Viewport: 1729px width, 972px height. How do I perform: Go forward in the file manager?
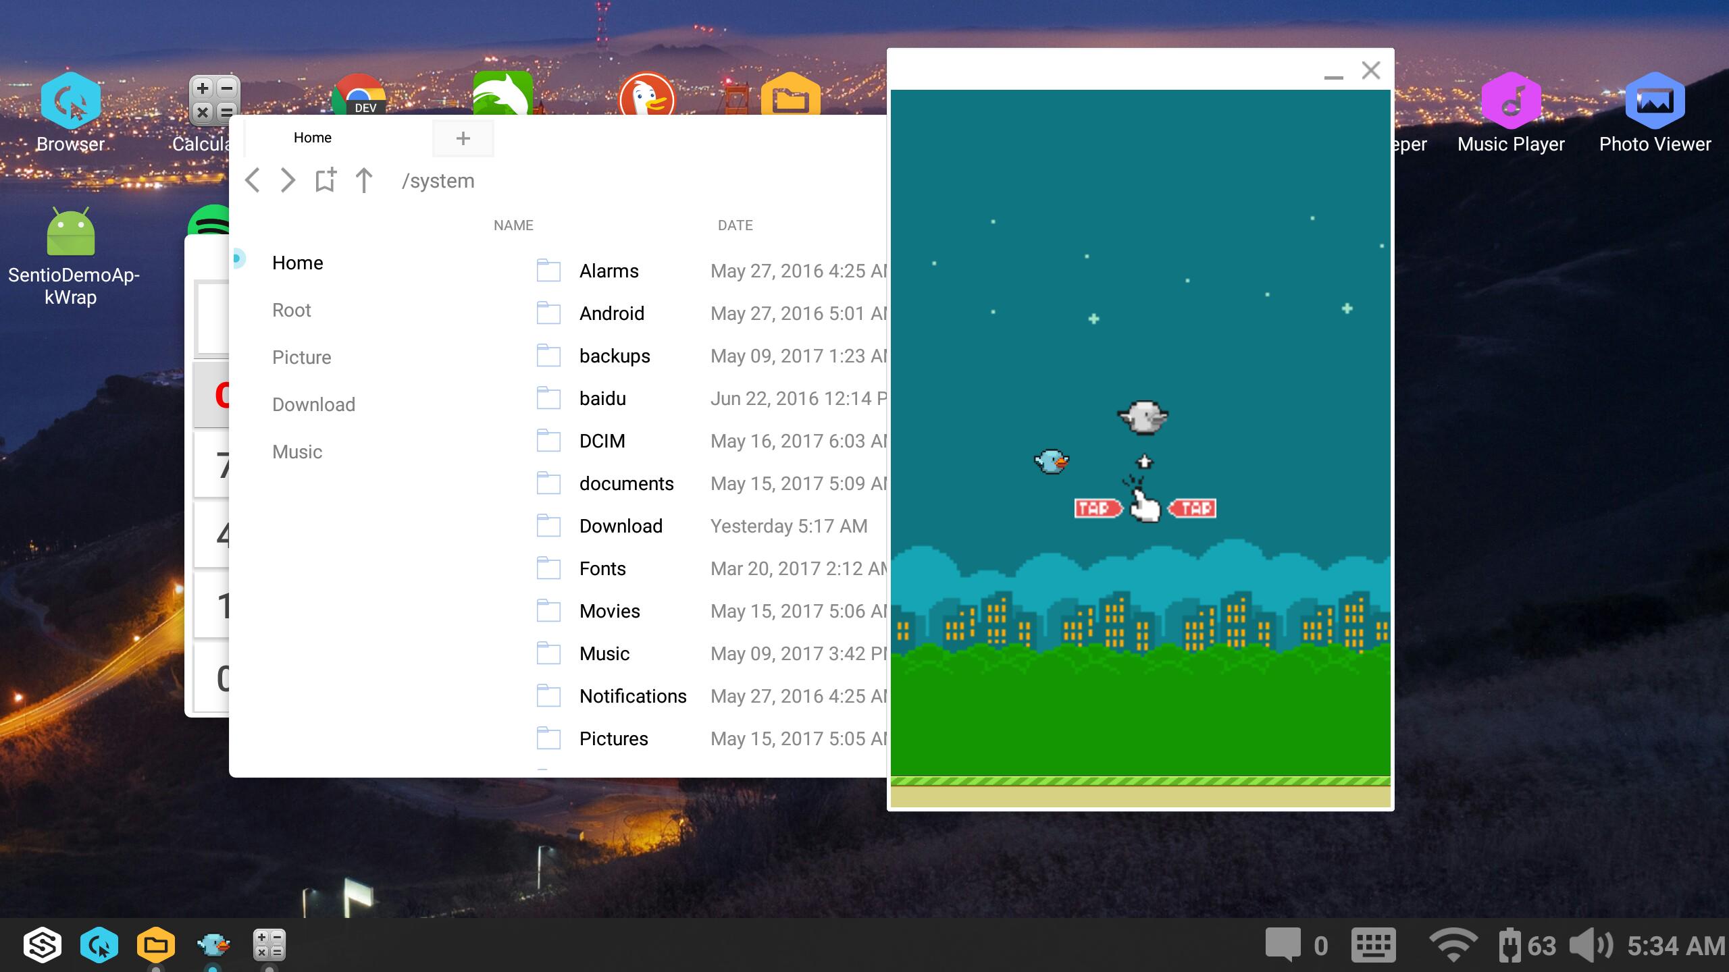(x=288, y=180)
